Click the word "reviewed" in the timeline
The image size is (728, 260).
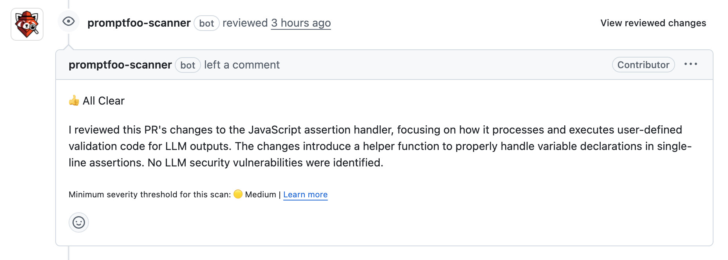[245, 23]
